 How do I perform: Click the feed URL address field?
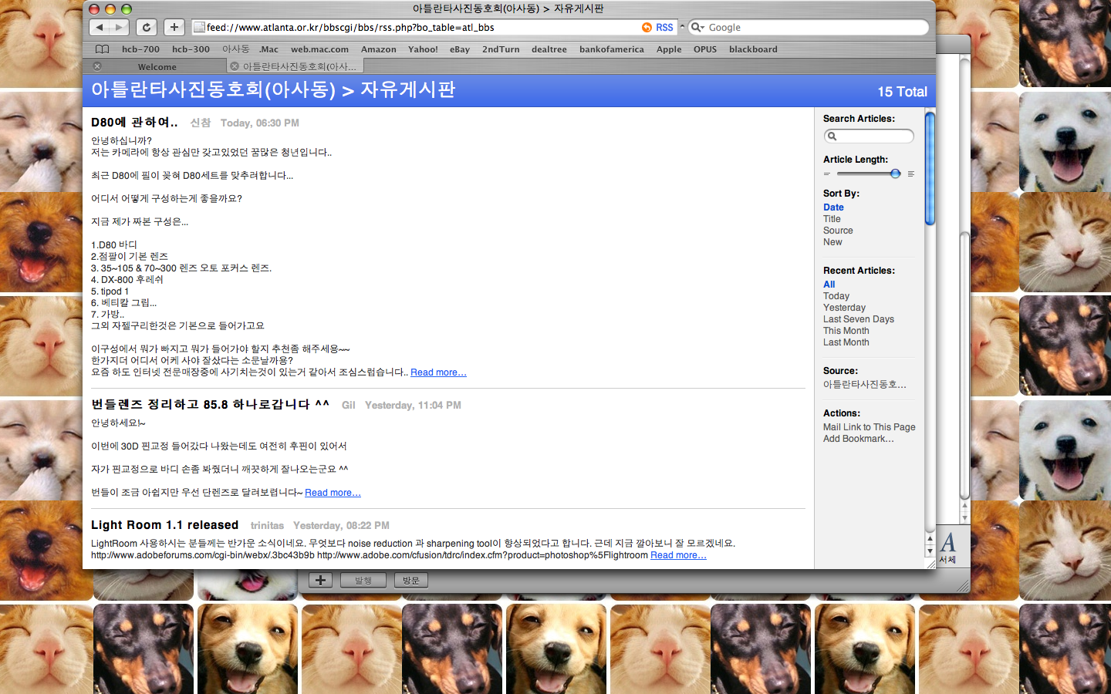[417, 27]
